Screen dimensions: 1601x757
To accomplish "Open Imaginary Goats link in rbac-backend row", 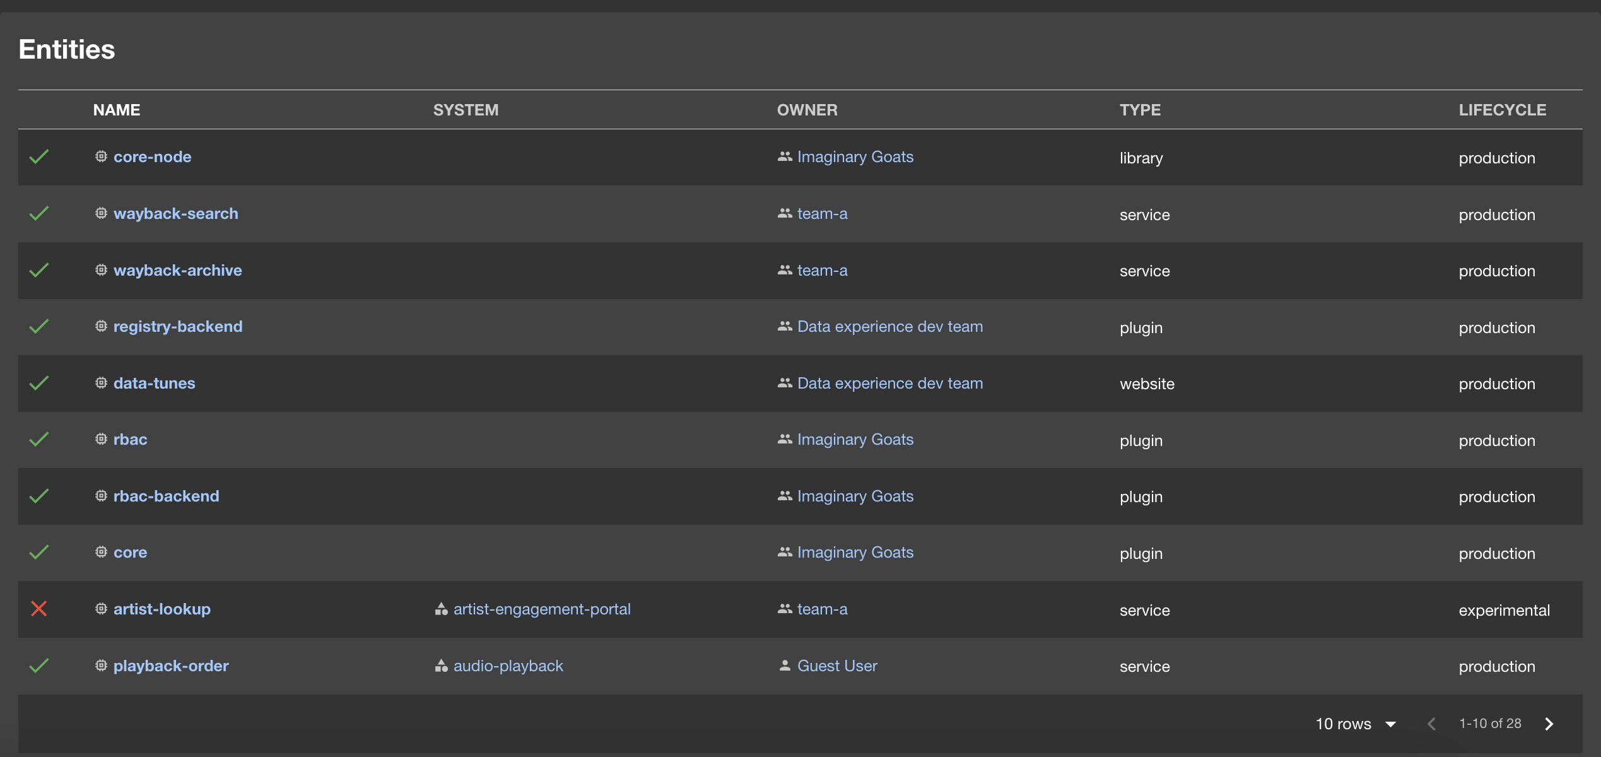I will click(855, 496).
